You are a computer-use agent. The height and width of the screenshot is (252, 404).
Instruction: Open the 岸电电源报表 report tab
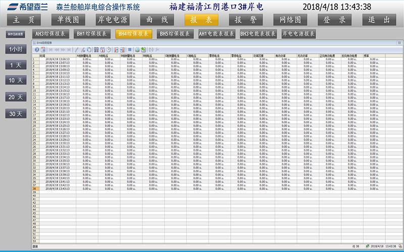(298, 34)
